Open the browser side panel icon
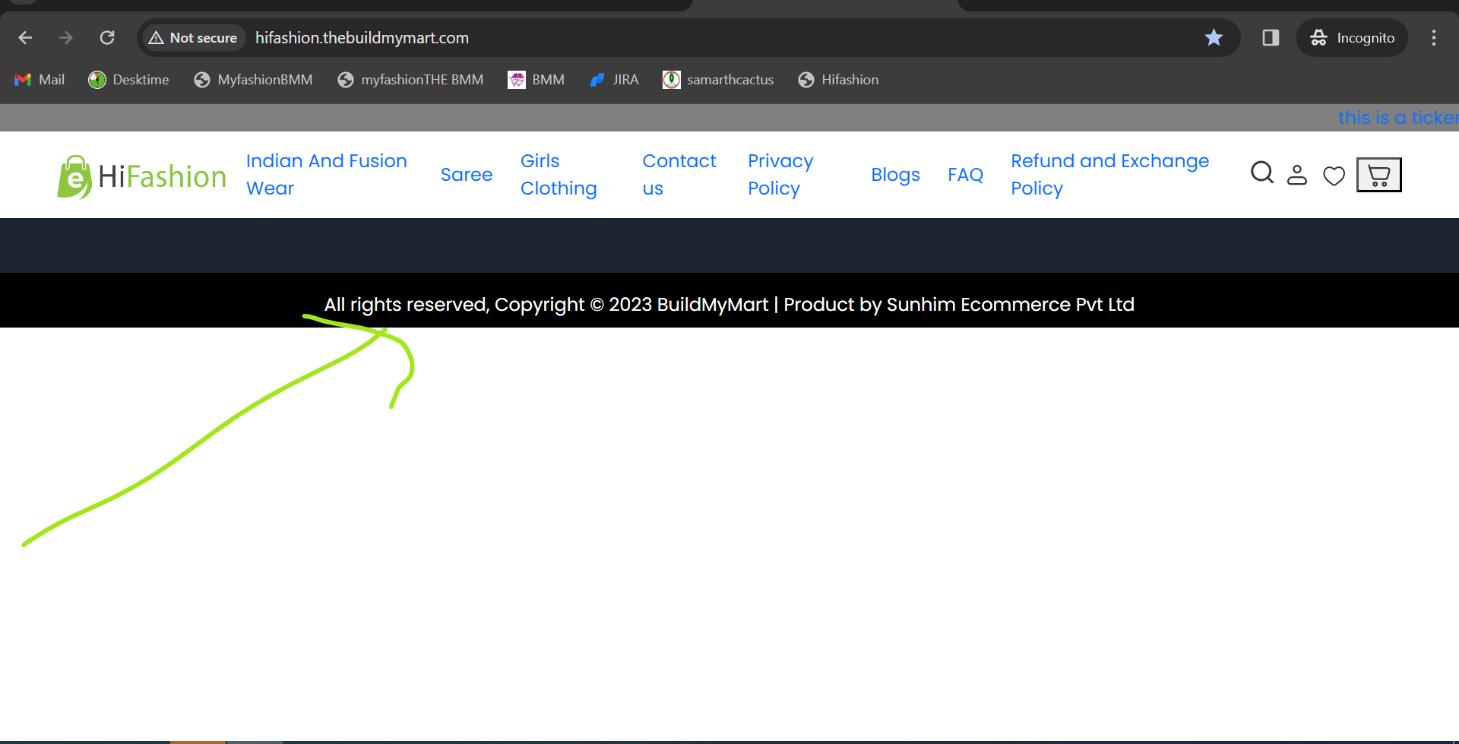 [1271, 37]
